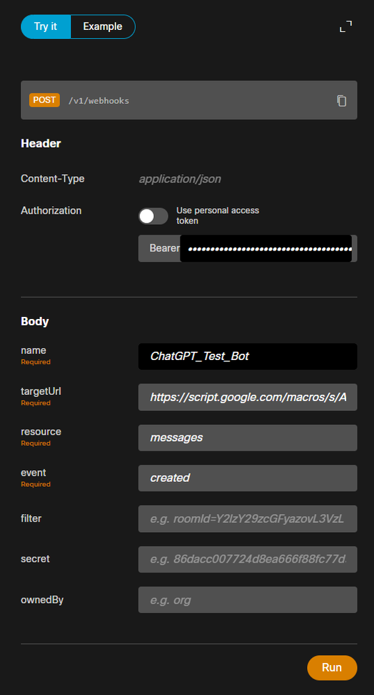The image size is (374, 695).
Task: Click the POST method badge
Action: tap(45, 100)
